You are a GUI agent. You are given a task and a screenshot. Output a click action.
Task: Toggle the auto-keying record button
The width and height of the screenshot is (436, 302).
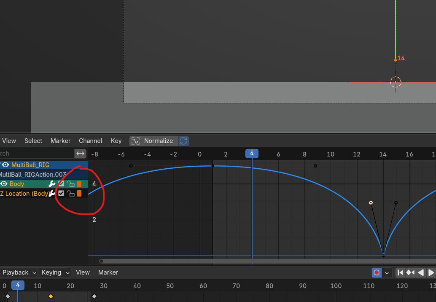[377, 272]
